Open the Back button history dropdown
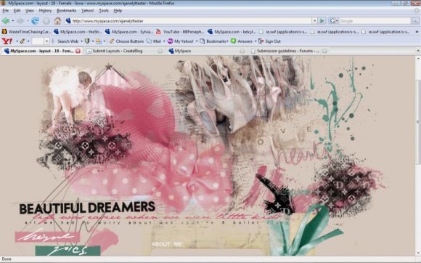This screenshot has width=421, height=263. 12,20
